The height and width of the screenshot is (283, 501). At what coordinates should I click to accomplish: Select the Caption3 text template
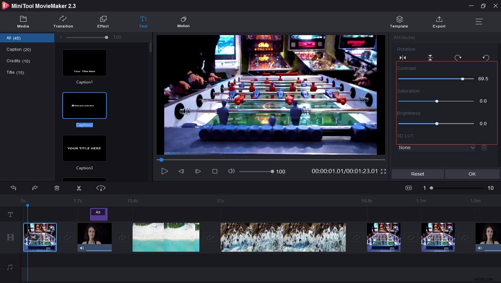click(x=84, y=148)
